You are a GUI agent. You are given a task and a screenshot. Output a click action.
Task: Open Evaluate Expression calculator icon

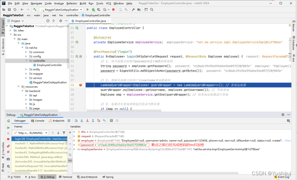tap(111, 121)
